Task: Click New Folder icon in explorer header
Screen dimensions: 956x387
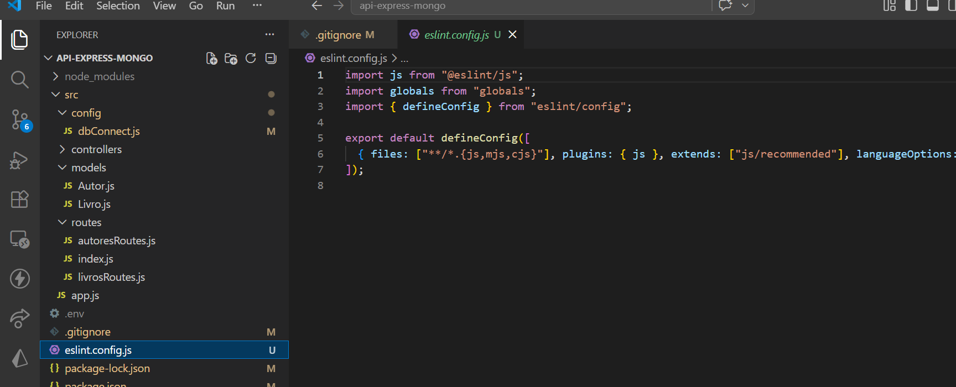Action: click(x=231, y=59)
